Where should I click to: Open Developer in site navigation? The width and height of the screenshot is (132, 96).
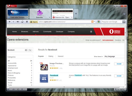pyautogui.click(x=59, y=32)
